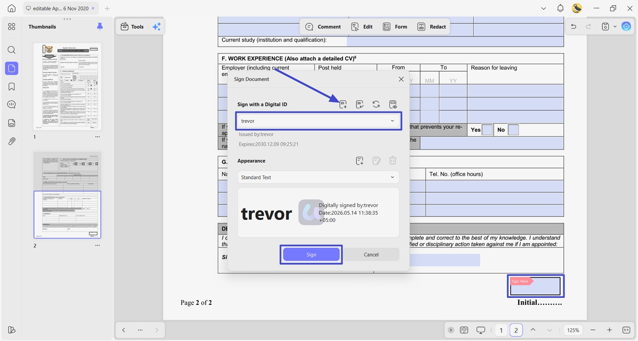
Task: Open the tab list chevron
Action: tap(543, 8)
